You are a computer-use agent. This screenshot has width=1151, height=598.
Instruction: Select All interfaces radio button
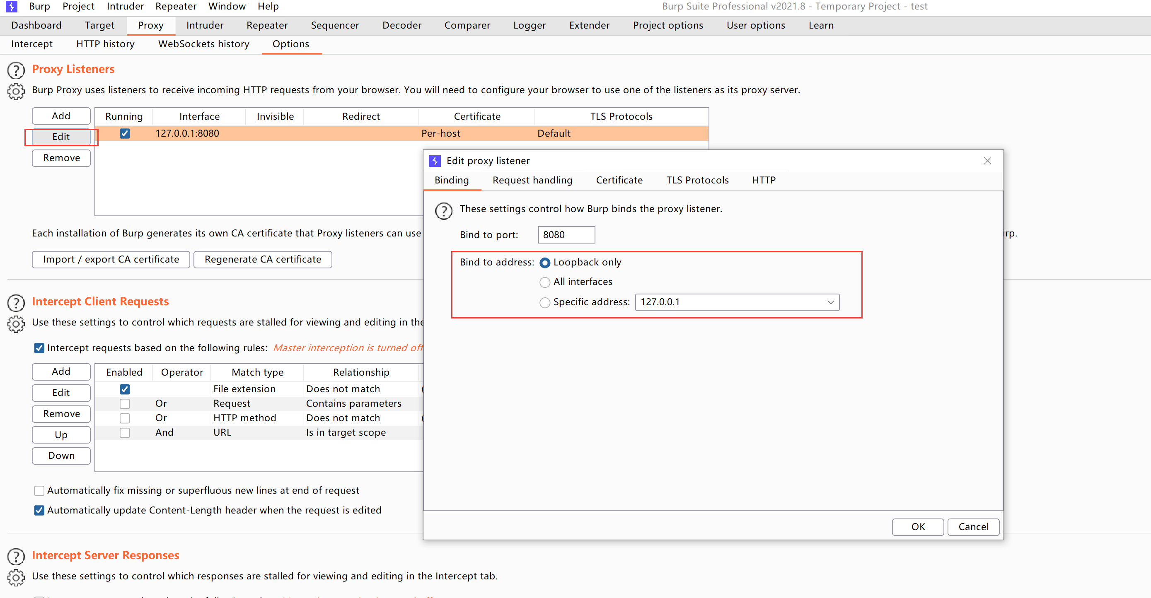click(545, 282)
